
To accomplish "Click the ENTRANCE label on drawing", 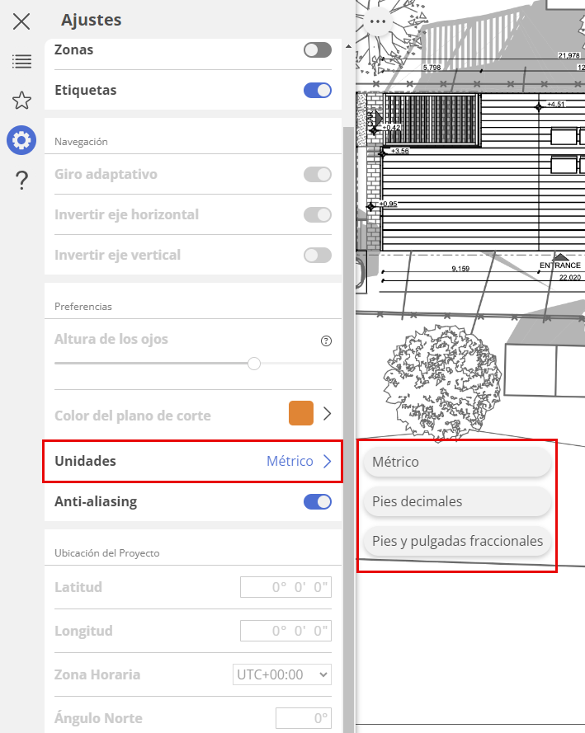I will [560, 265].
